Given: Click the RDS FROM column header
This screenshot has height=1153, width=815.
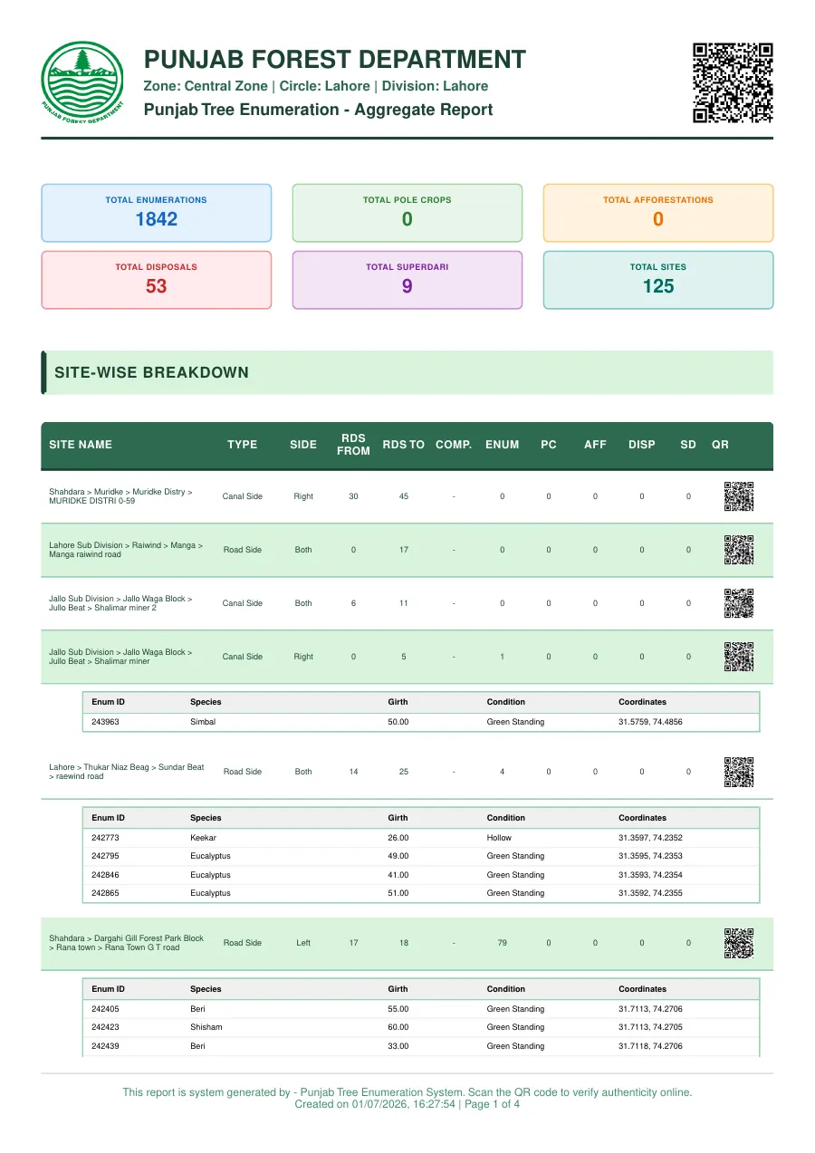Looking at the screenshot, I should click(353, 444).
